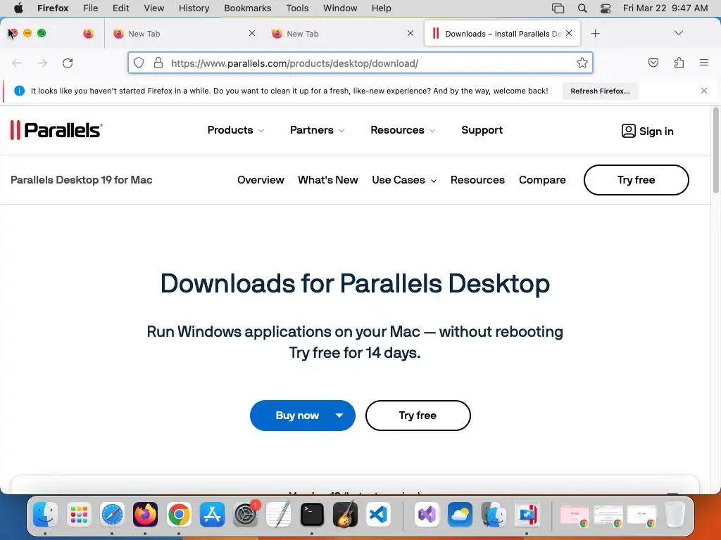The width and height of the screenshot is (721, 540).
Task: Open Launchpad from the dock
Action: coord(79,514)
